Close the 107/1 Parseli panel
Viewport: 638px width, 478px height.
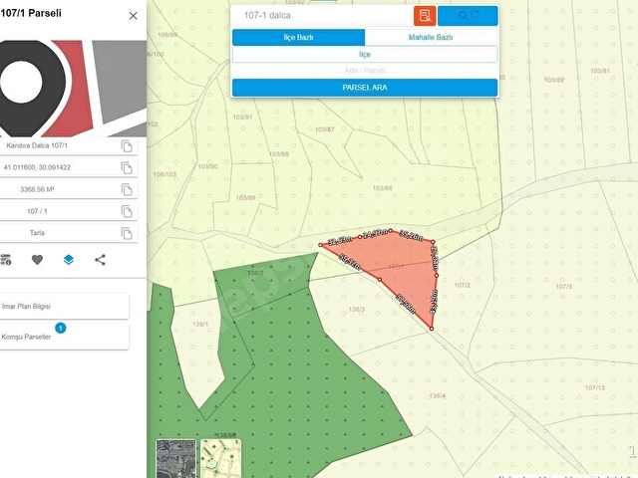(133, 16)
